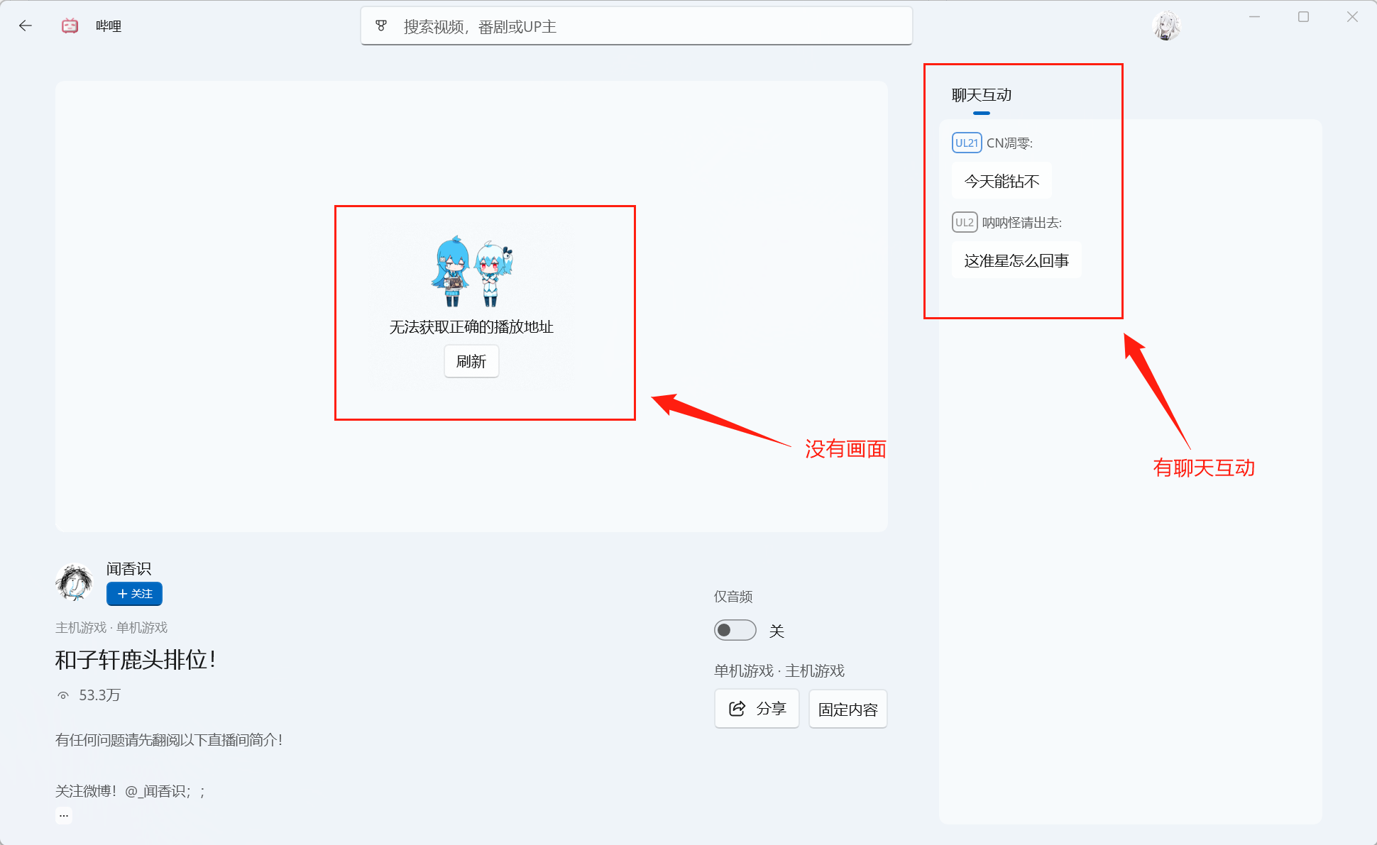Toggle the 仅音频 audio-only switch

point(735,630)
